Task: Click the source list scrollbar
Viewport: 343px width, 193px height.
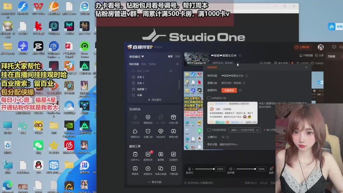Action: pos(179,84)
